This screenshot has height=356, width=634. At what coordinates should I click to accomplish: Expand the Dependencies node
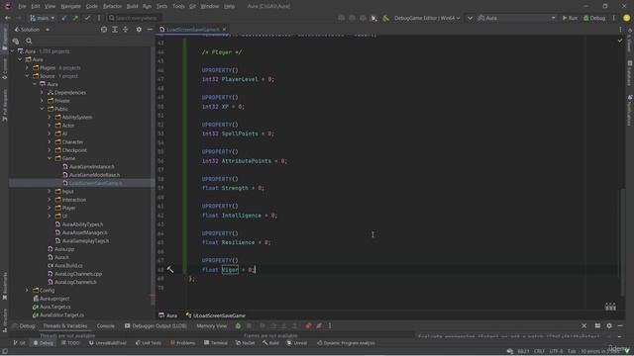click(42, 92)
